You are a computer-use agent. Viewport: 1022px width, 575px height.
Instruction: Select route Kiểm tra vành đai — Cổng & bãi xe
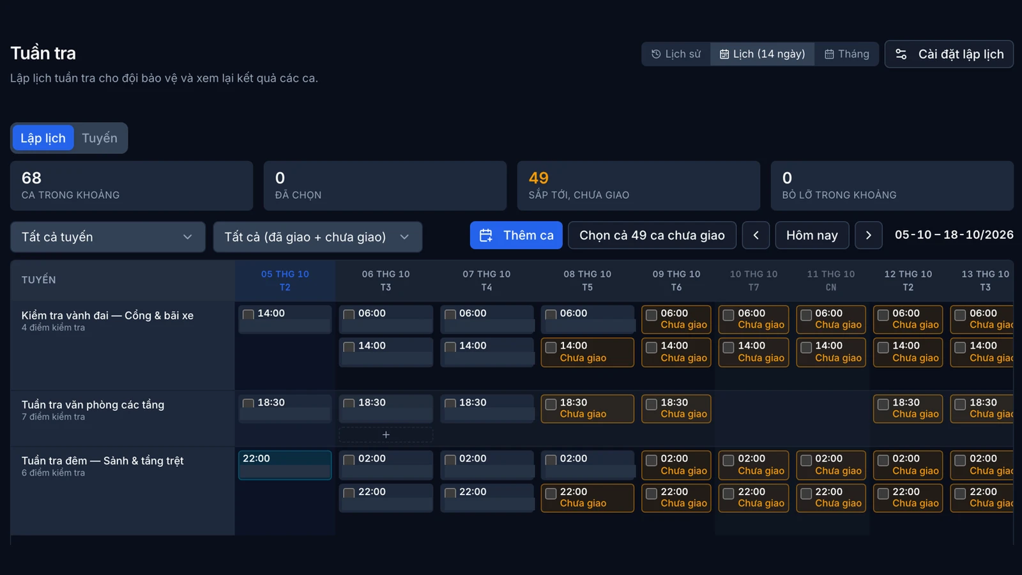(x=107, y=316)
